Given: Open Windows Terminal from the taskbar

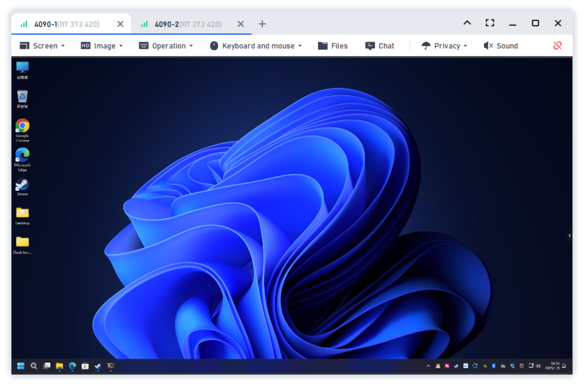Looking at the screenshot, I should pos(110,366).
